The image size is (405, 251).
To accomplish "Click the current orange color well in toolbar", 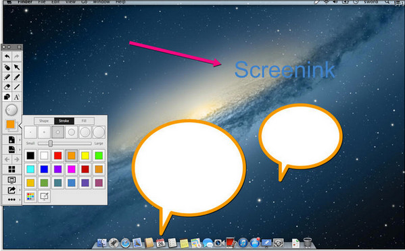I will pos(11,124).
